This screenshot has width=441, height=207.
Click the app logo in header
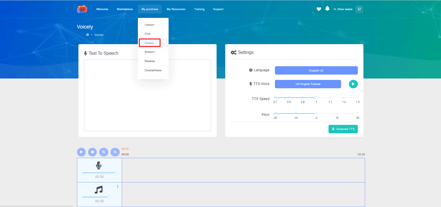pyautogui.click(x=82, y=9)
